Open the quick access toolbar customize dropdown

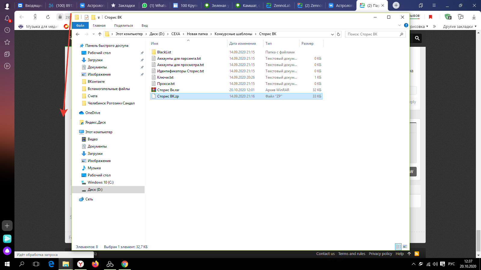[99, 17]
